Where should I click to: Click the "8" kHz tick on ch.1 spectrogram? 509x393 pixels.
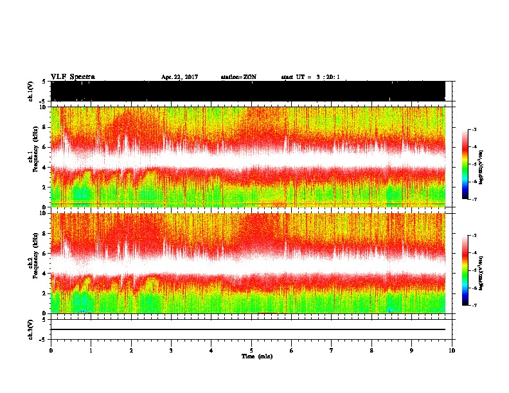44,127
